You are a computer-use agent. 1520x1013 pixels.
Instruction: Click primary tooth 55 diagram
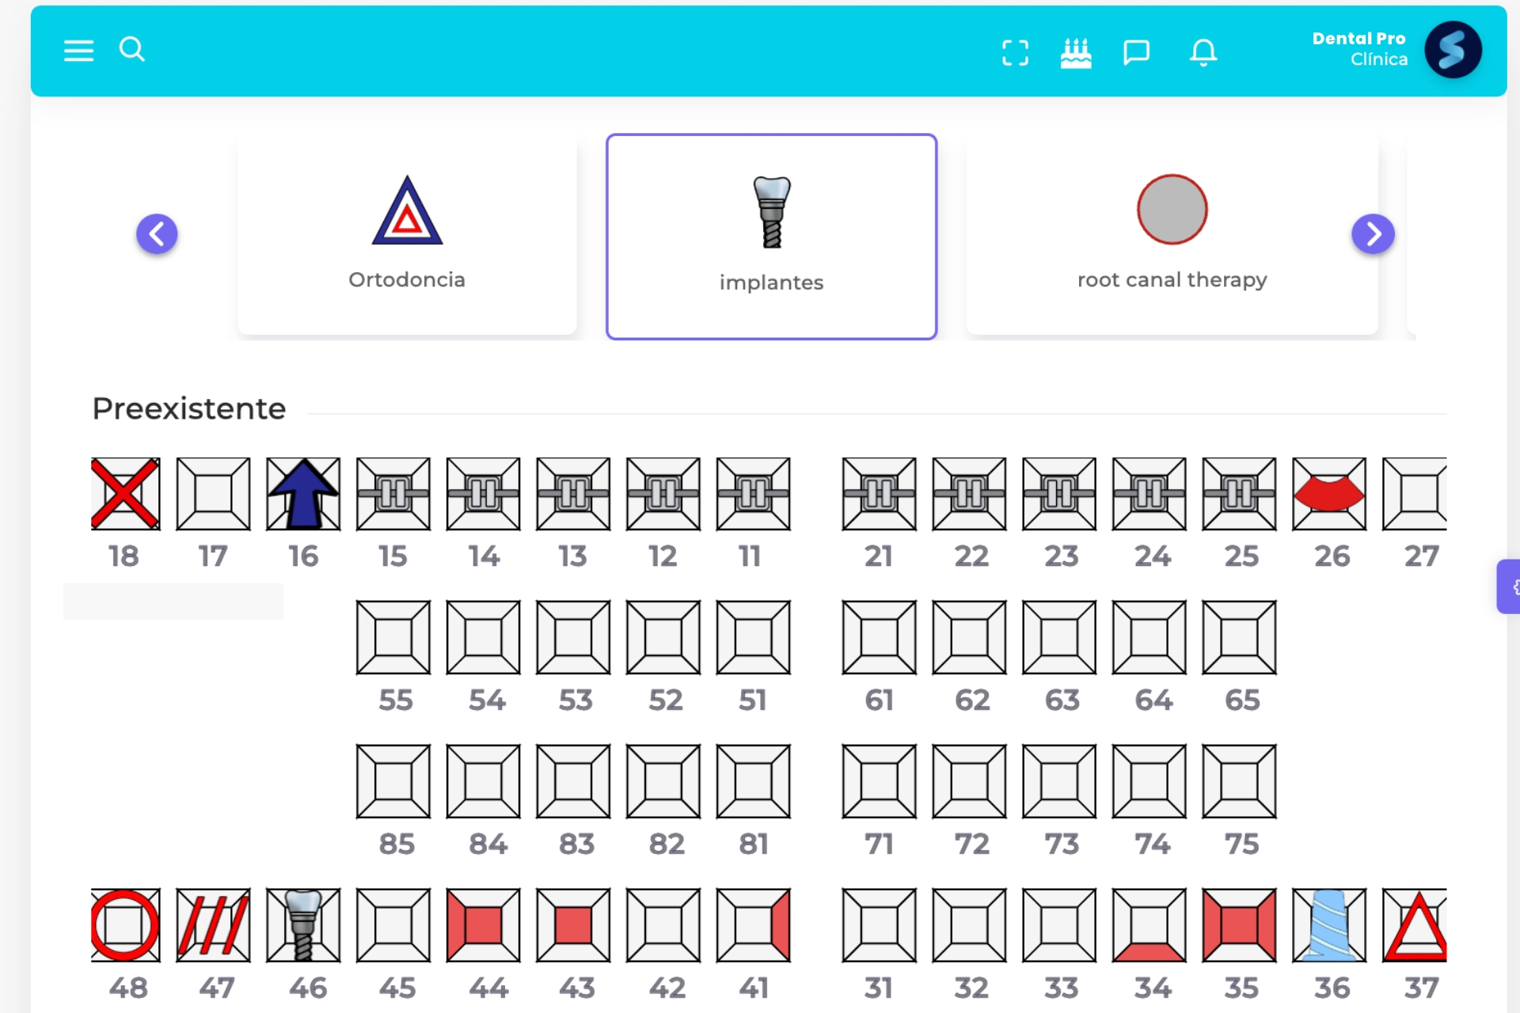point(393,637)
